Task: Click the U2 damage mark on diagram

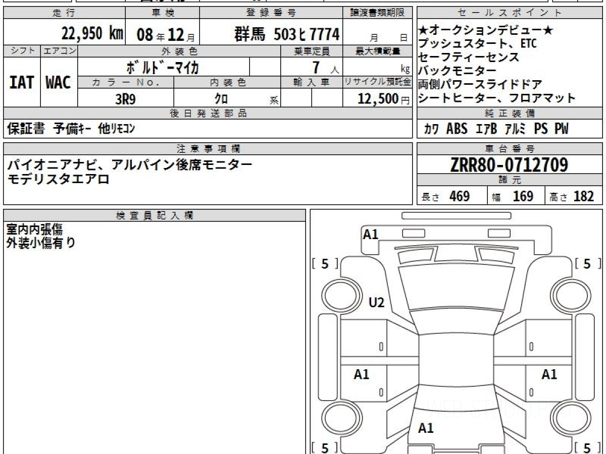Action: point(376,303)
